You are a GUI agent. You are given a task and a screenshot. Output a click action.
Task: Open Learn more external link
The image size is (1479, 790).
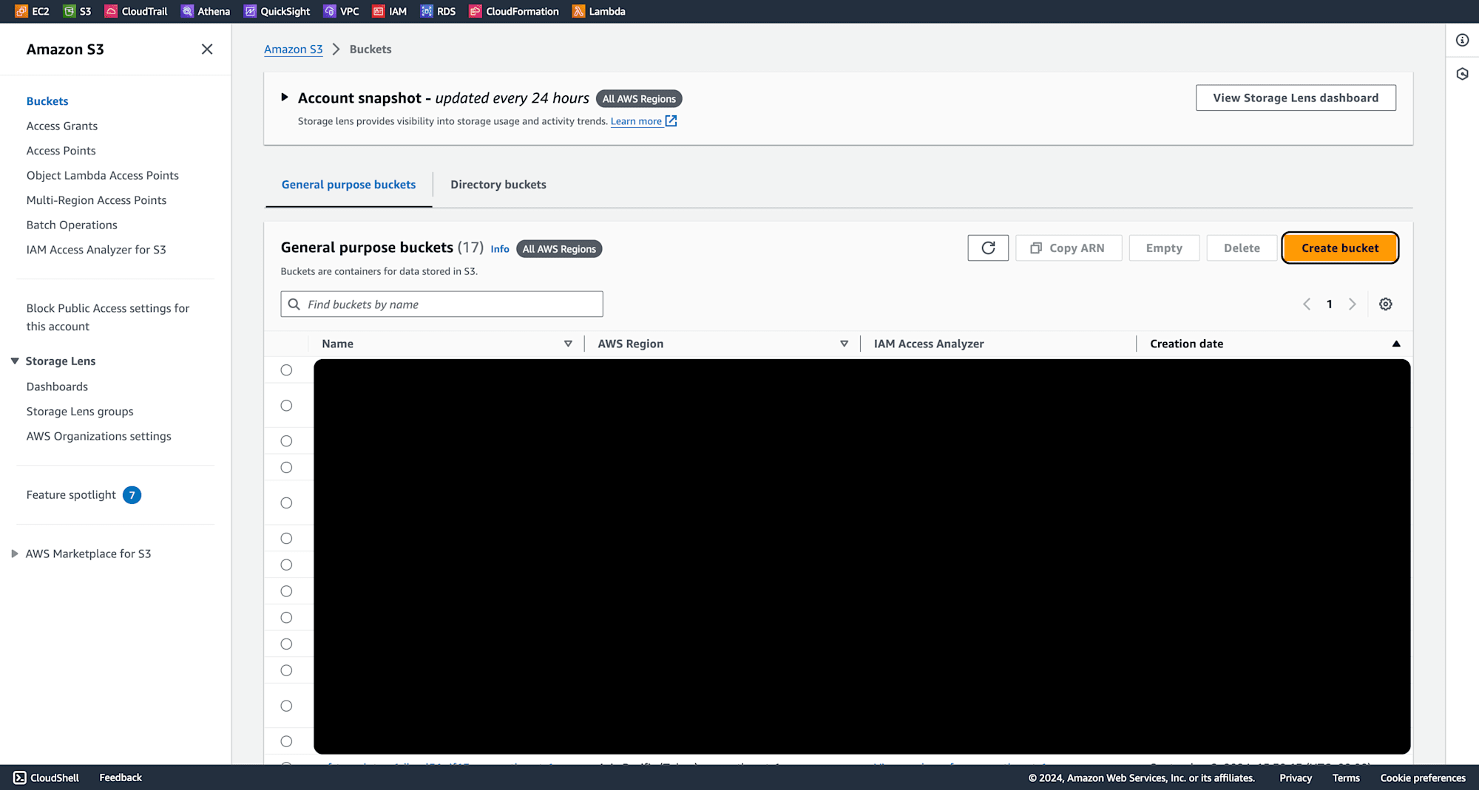643,121
